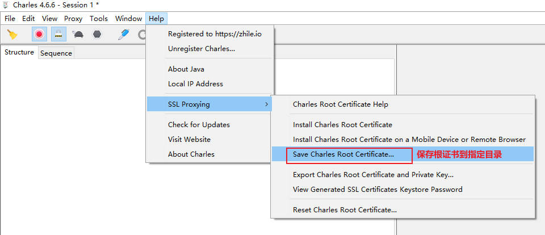This screenshot has height=235, width=545.
Task: Toggle the SSL proxying lock icon
Action: pos(58,34)
